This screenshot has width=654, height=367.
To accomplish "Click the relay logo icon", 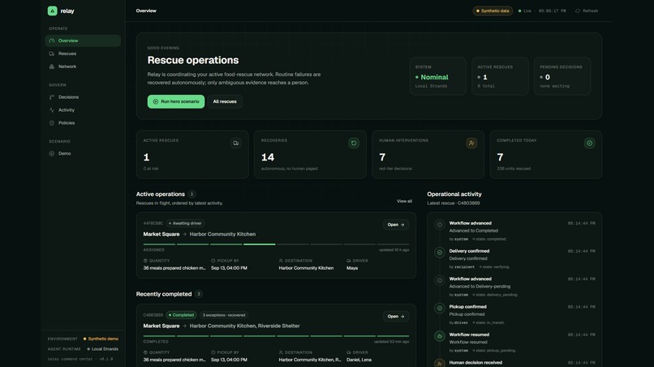I will point(52,11).
